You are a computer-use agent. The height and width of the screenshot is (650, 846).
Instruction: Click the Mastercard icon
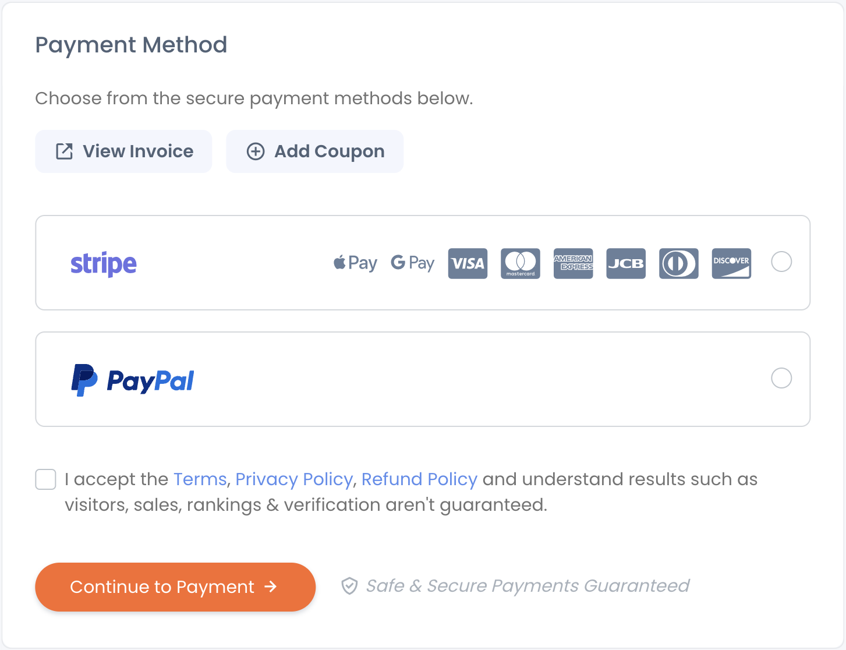[x=521, y=263]
